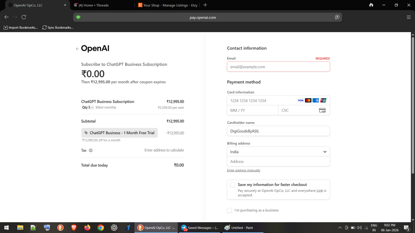415x233 pixels.
Task: Click the UnionPay card logo
Action: pyautogui.click(x=323, y=100)
